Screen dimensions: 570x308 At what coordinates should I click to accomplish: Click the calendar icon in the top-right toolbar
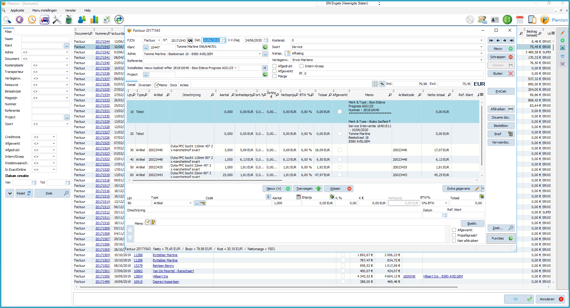pos(520,20)
